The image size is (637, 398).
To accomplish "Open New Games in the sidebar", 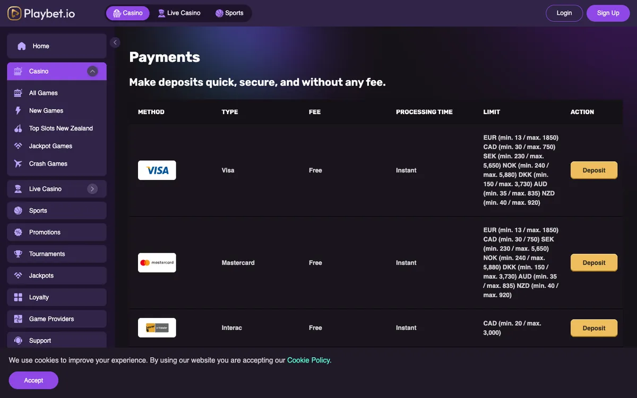I will pos(57,110).
